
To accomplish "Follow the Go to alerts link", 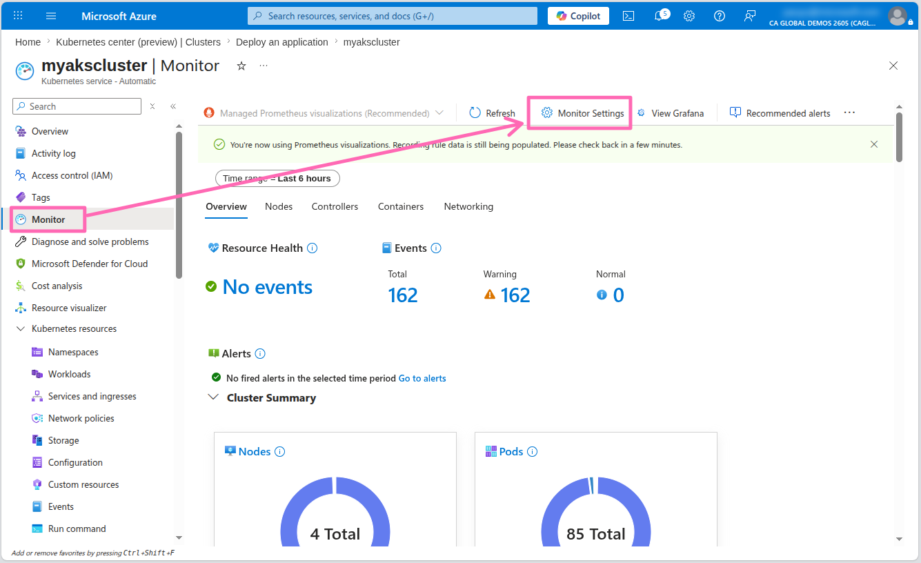I will pyautogui.click(x=422, y=378).
